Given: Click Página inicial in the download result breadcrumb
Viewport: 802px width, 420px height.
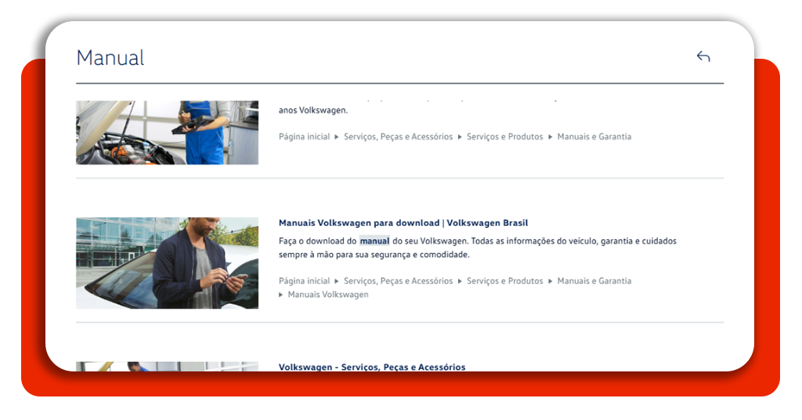Looking at the screenshot, I should [x=305, y=281].
